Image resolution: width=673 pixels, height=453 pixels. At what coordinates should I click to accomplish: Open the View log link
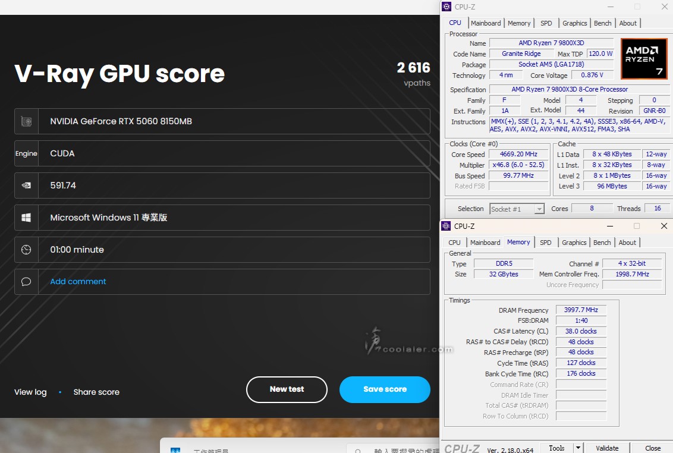click(30, 392)
